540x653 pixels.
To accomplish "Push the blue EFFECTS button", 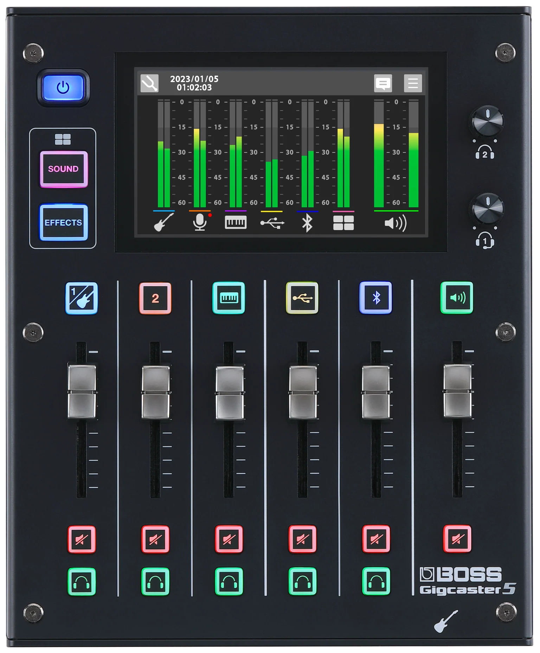I will click(64, 223).
